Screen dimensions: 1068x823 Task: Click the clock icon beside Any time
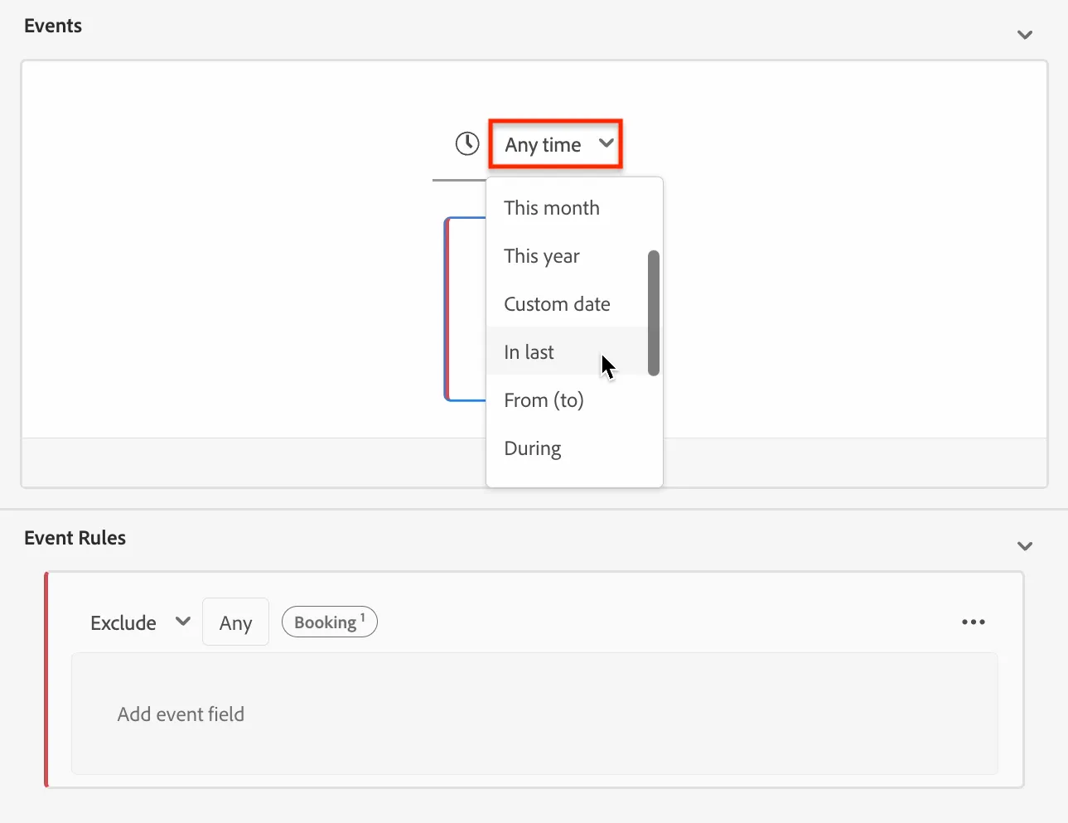(x=467, y=143)
